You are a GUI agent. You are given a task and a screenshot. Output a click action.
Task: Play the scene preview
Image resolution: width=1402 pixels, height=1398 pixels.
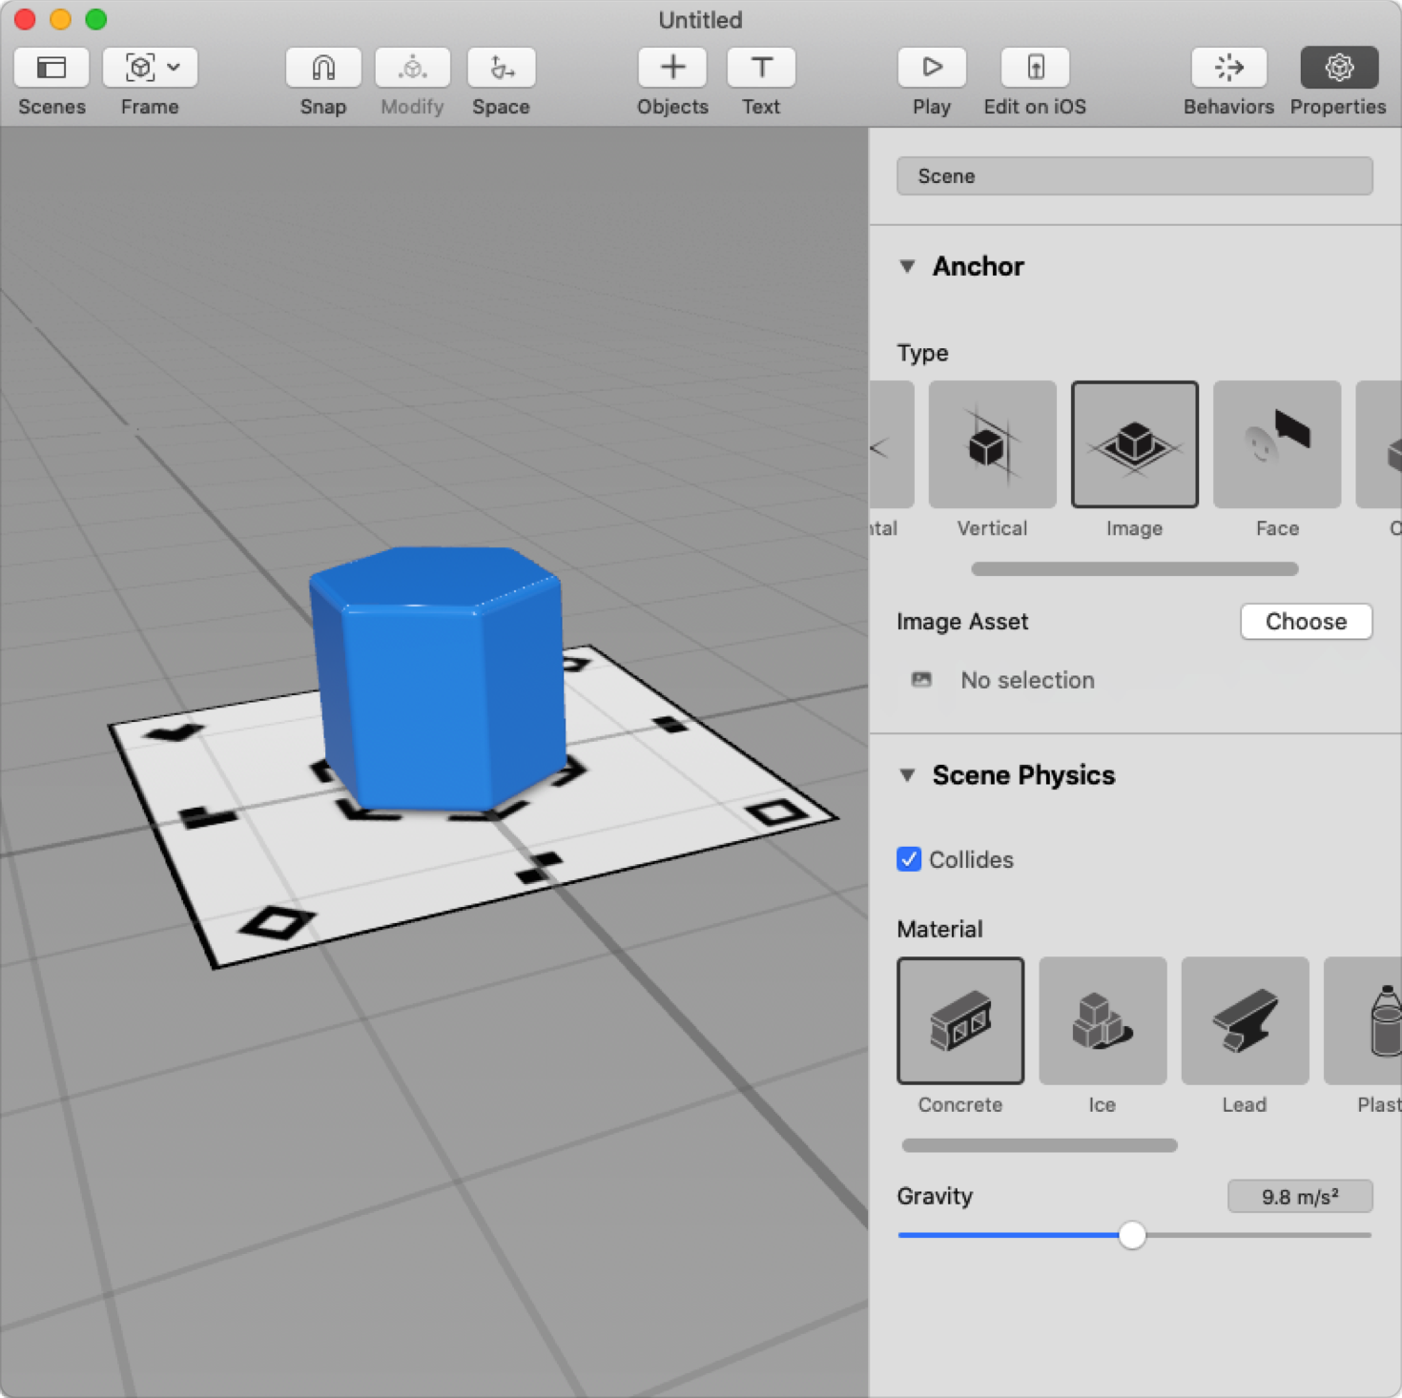pos(930,68)
